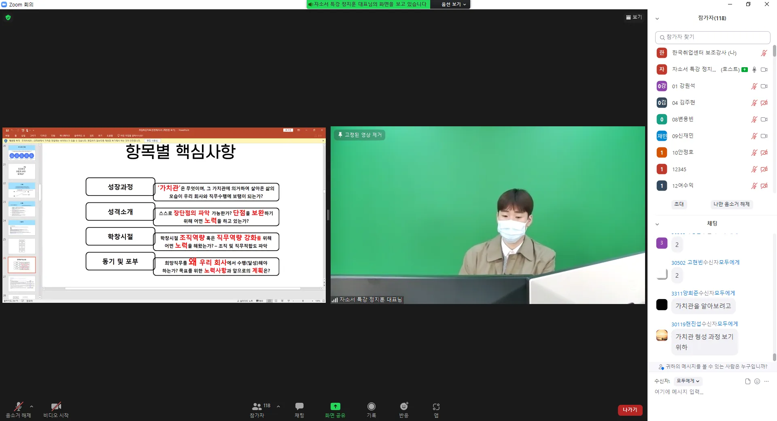Mute participant 01 강원석's microphone
The width and height of the screenshot is (777, 421).
coord(754,86)
